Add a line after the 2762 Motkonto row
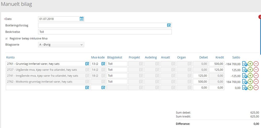The image size is (261, 128). [x=250, y=82]
